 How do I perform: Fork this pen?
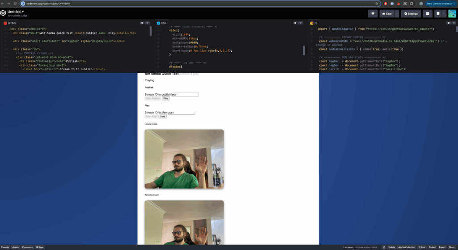click(x=422, y=247)
